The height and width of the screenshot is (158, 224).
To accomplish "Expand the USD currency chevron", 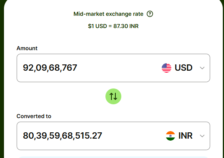I will coord(202,68).
